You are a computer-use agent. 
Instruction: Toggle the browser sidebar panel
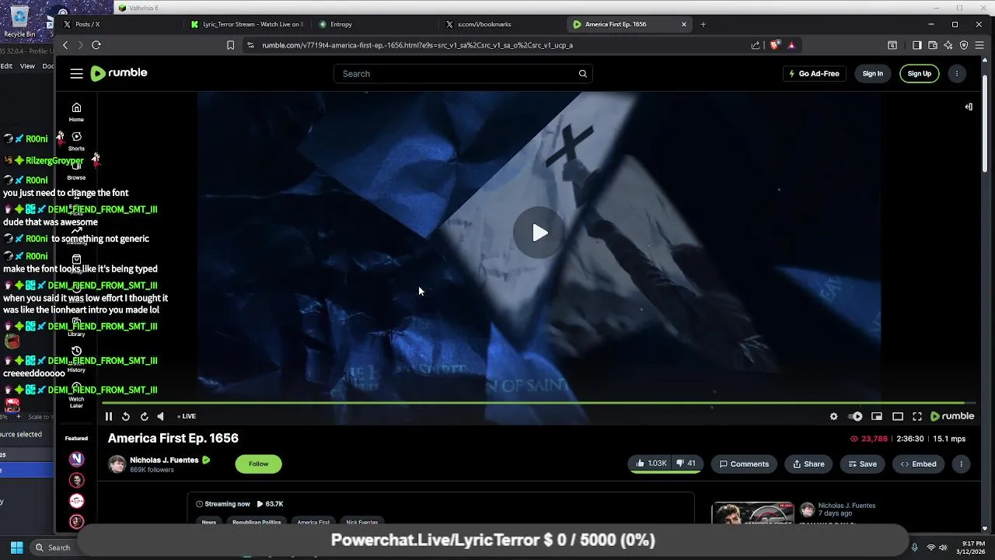pos(916,45)
